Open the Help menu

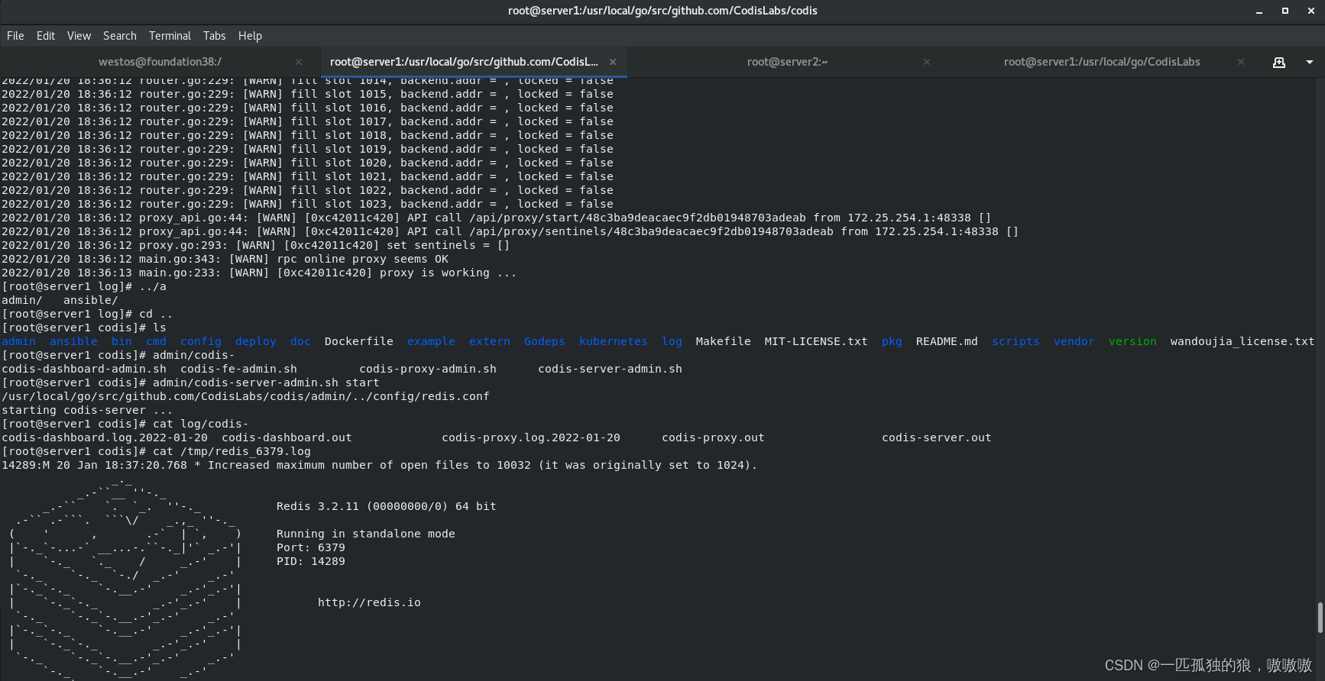[250, 36]
